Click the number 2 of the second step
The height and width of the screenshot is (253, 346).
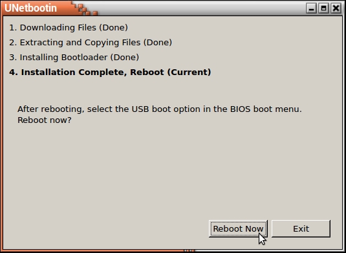[13, 43]
